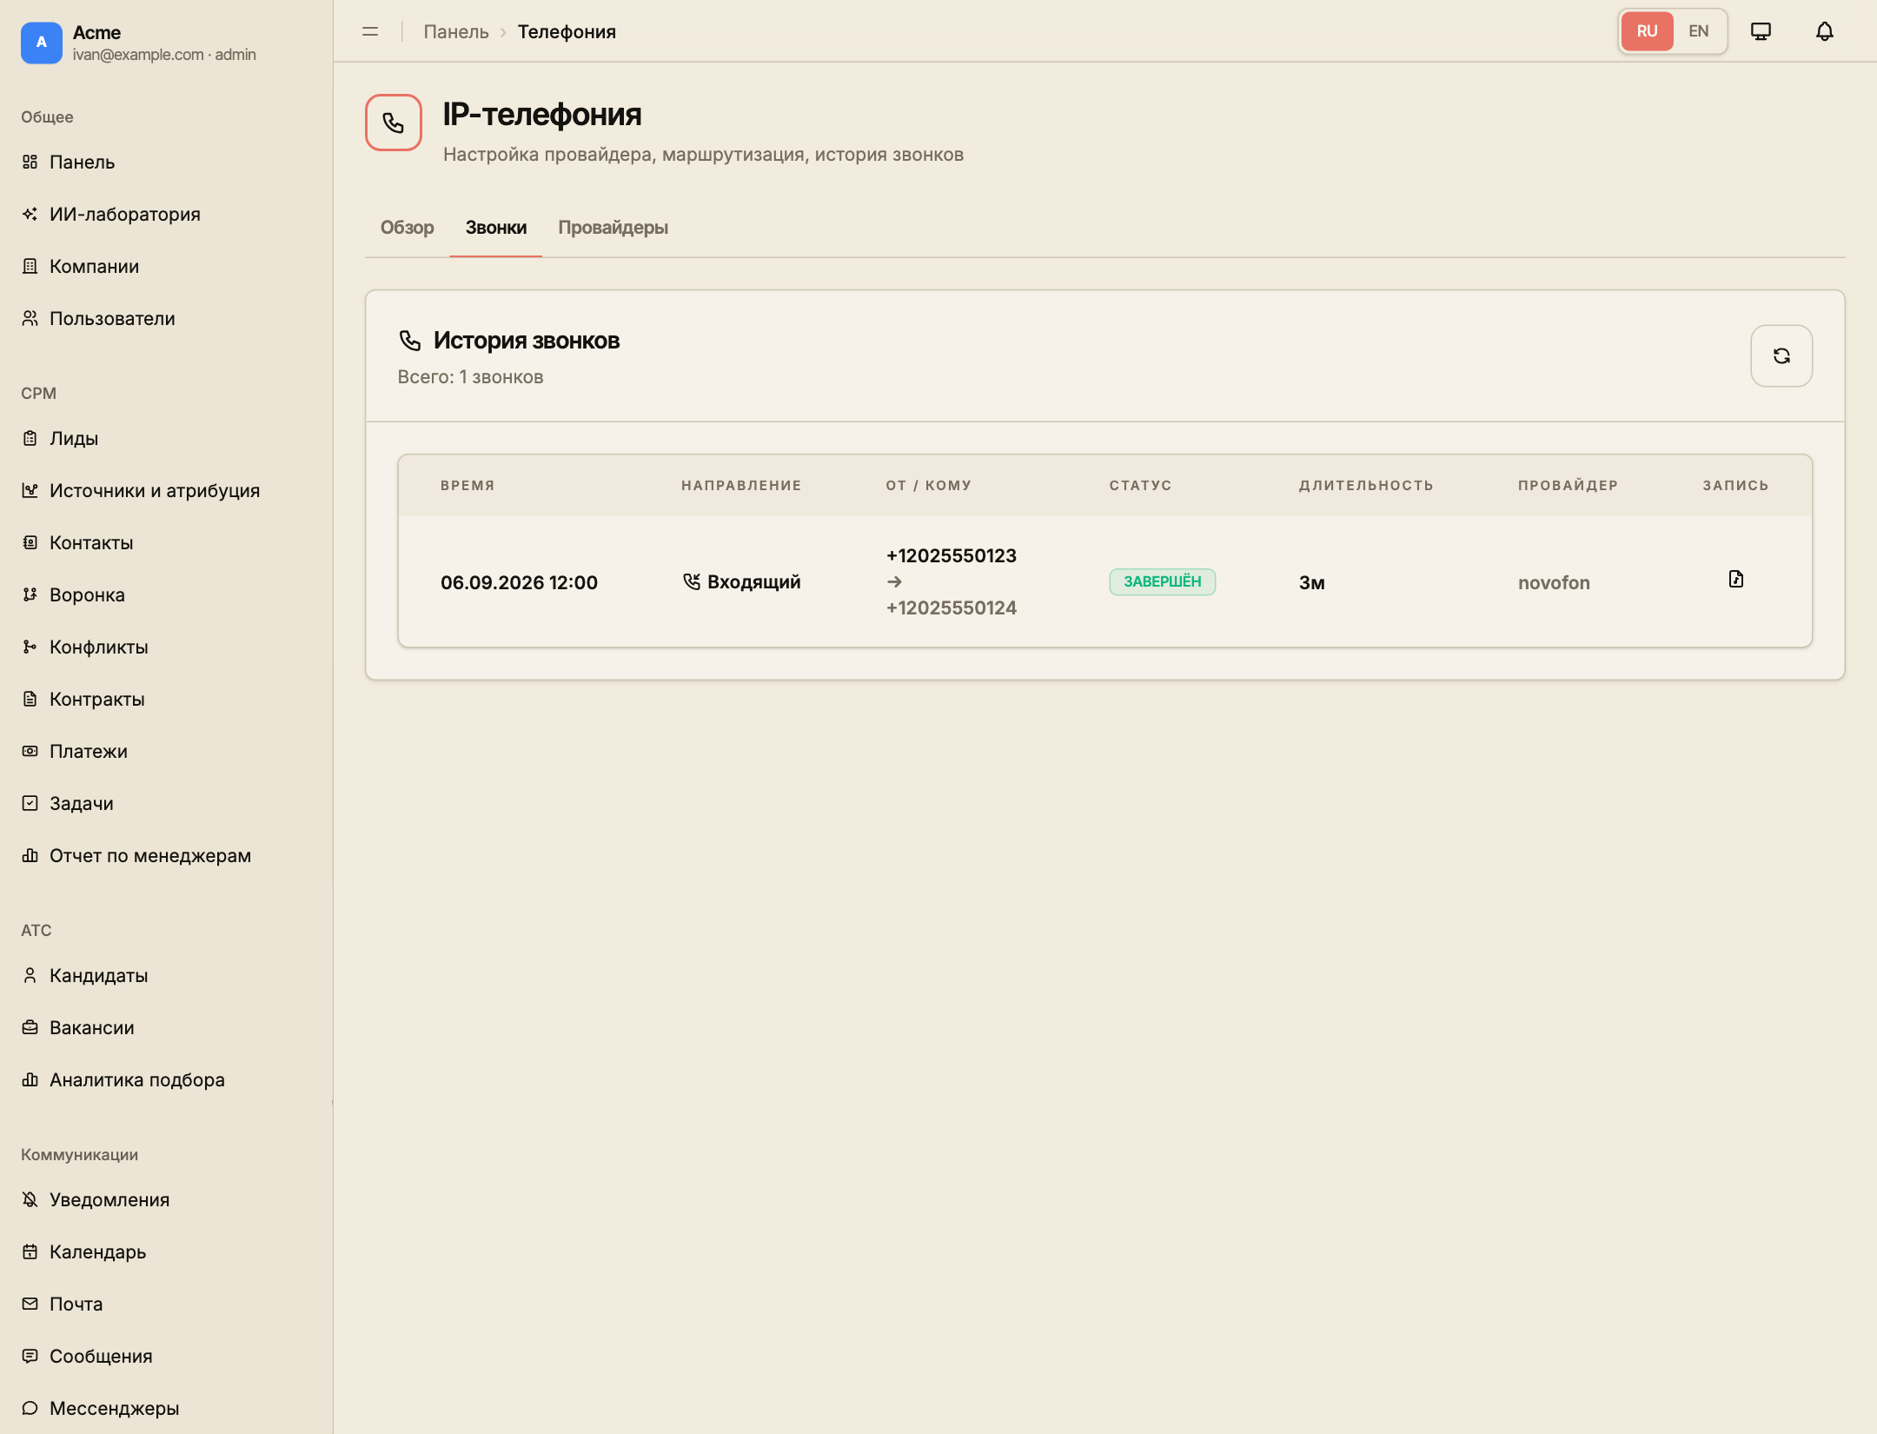Select the Звонки tab
Screen dimensions: 1877x1434
click(x=496, y=228)
